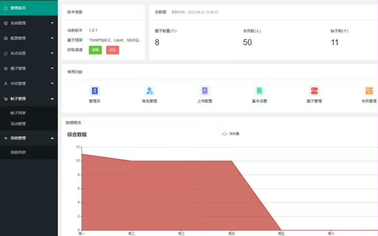The height and width of the screenshot is (236, 378).
Task: Collapse the 消息管理 menu arrow
Action: pyautogui.click(x=52, y=138)
